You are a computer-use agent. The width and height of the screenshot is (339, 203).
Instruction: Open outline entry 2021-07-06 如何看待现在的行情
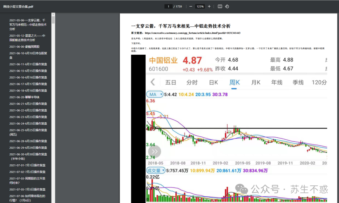[x=27, y=198]
